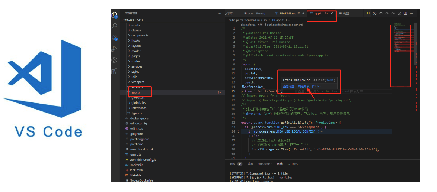Unfold collapsed code block at line 24
This screenshot has height=192, width=437.
[238, 131]
